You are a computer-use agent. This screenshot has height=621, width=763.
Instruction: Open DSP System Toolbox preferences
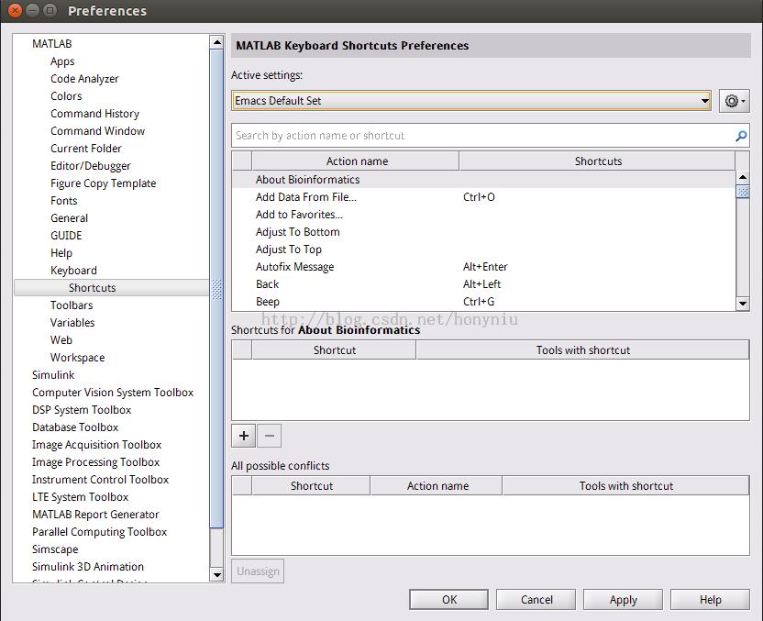point(82,410)
